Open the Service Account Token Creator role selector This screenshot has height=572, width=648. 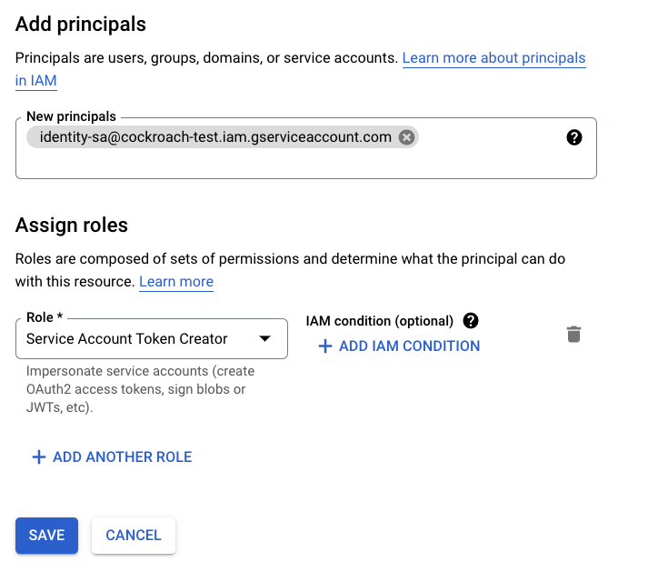136,339
